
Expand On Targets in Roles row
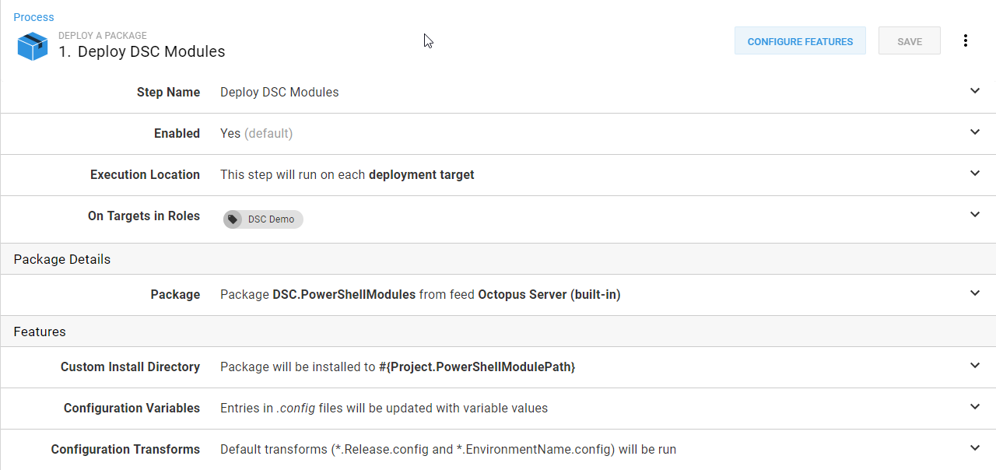pos(975,215)
